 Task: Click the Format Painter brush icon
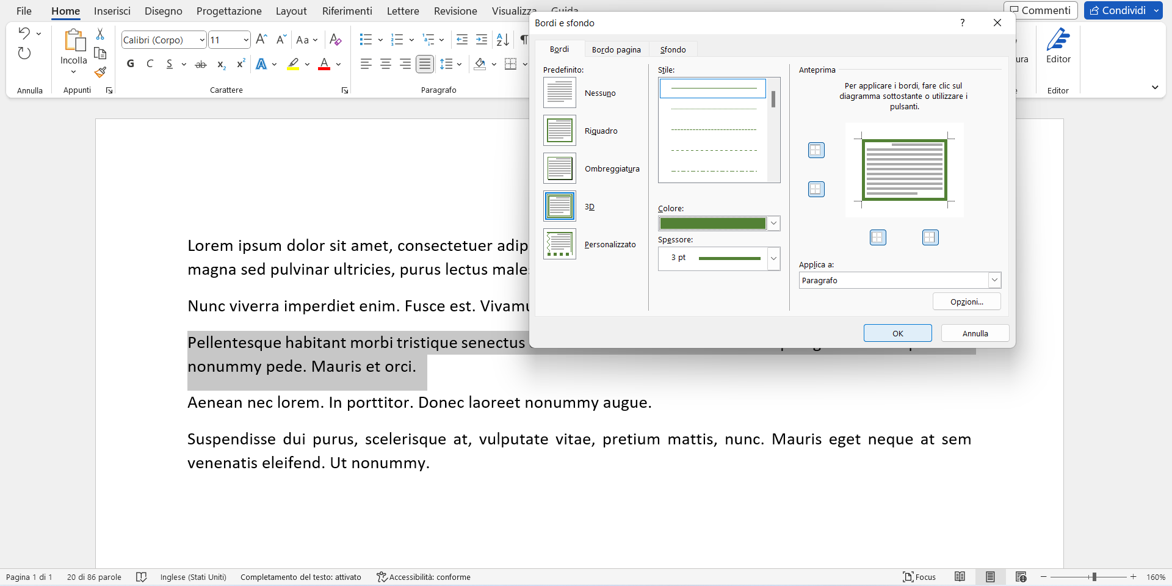point(101,73)
